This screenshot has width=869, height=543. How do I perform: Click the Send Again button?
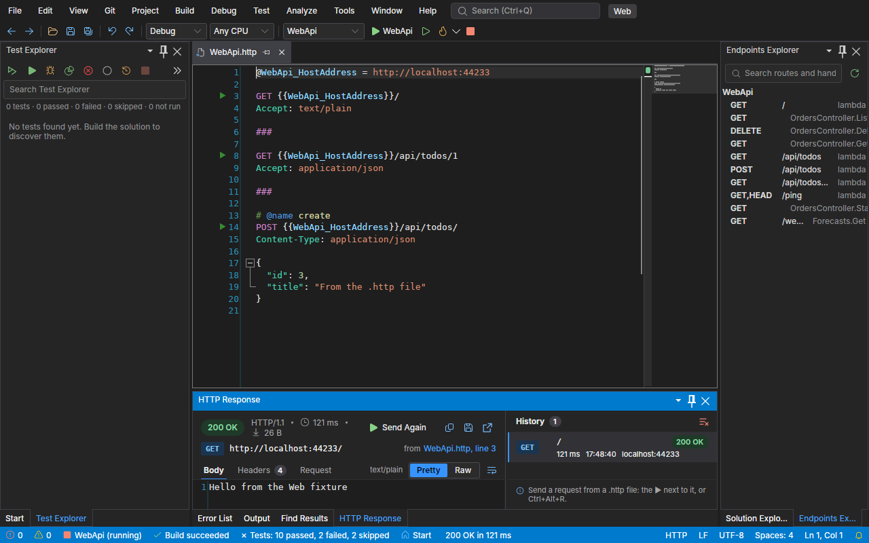tap(398, 428)
